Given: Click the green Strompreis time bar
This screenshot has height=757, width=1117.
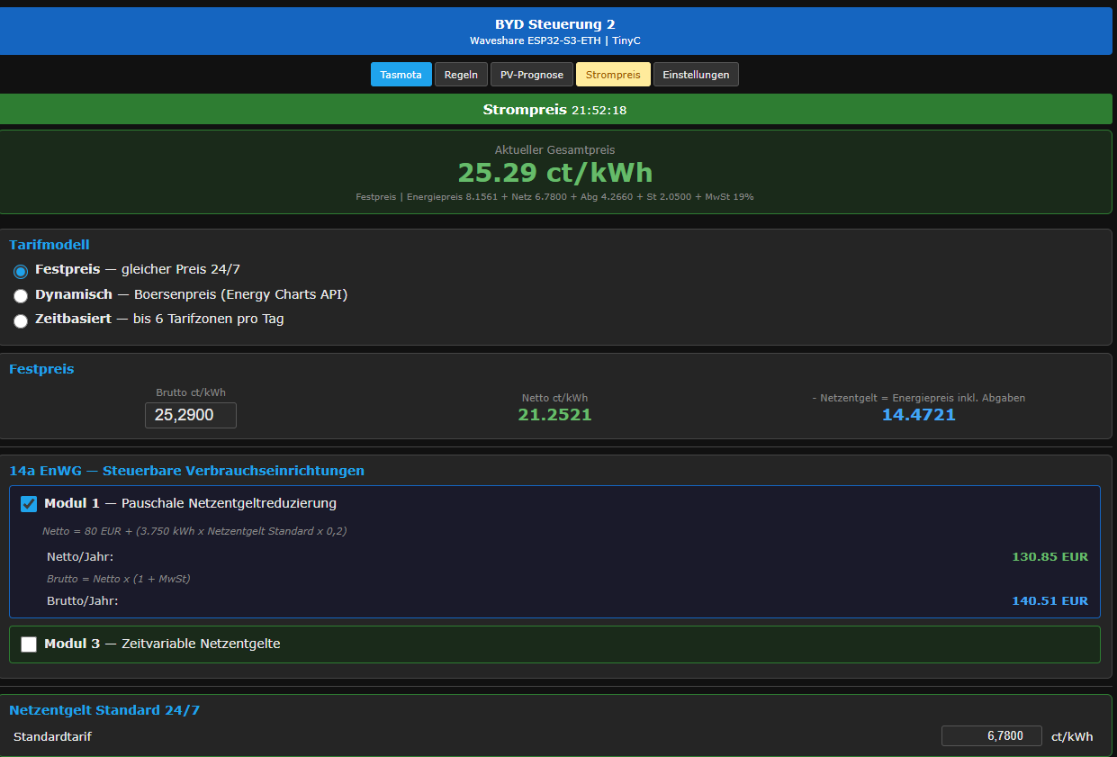Looking at the screenshot, I should pyautogui.click(x=554, y=110).
